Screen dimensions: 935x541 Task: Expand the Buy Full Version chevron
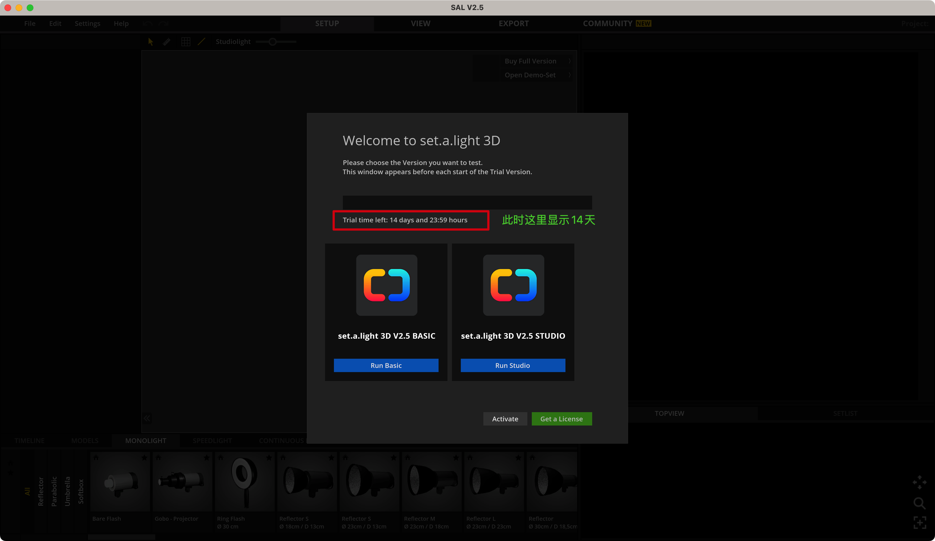pyautogui.click(x=570, y=61)
